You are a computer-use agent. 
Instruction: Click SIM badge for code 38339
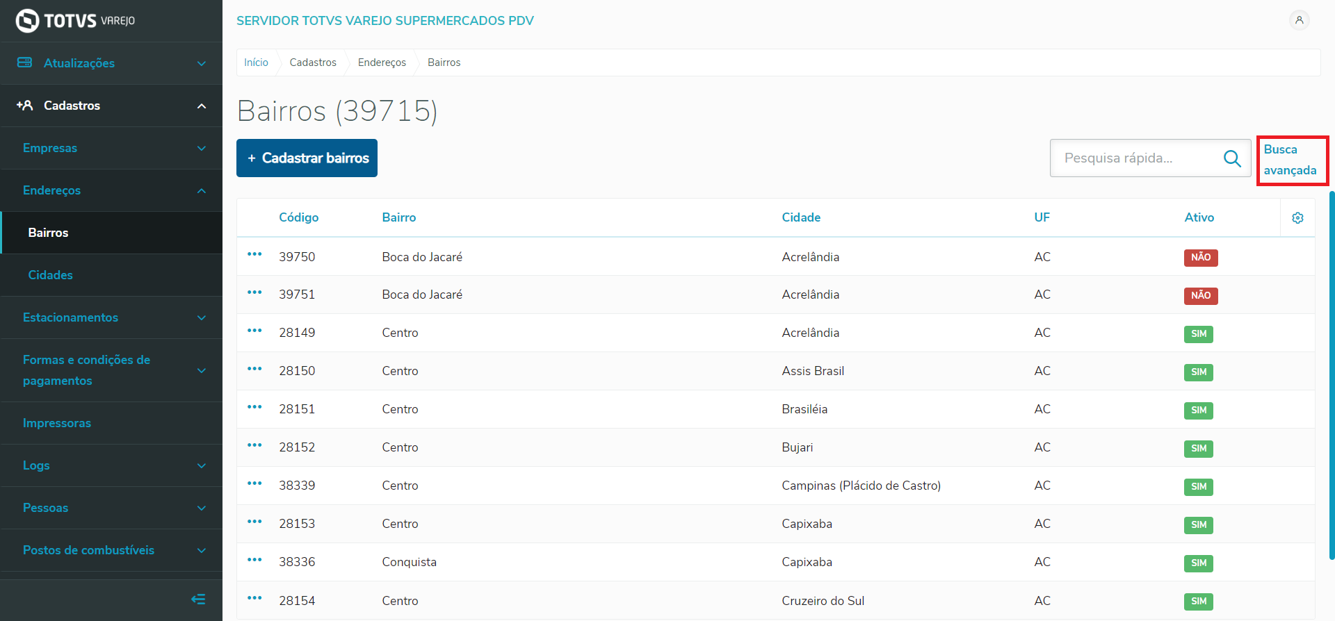[x=1199, y=487]
